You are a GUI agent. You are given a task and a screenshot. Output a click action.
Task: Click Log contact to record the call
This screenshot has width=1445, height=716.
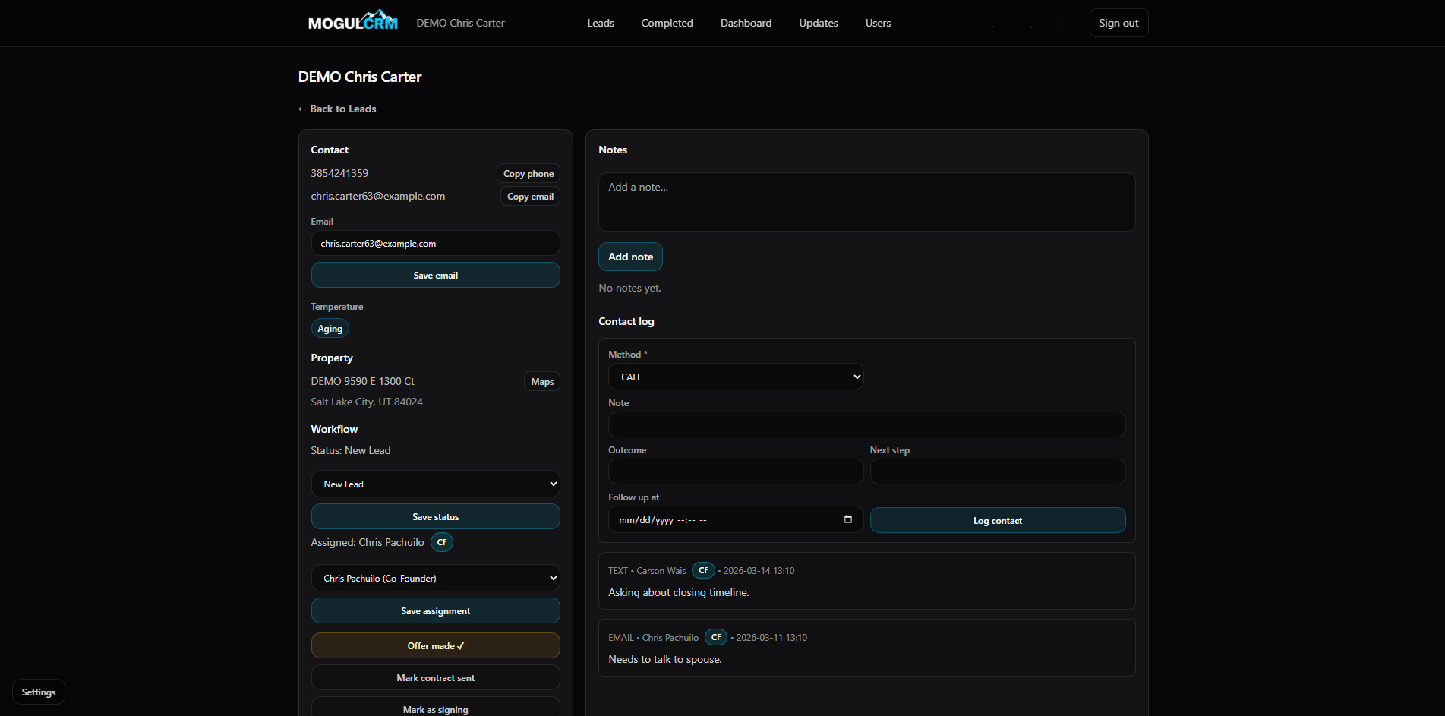click(997, 520)
